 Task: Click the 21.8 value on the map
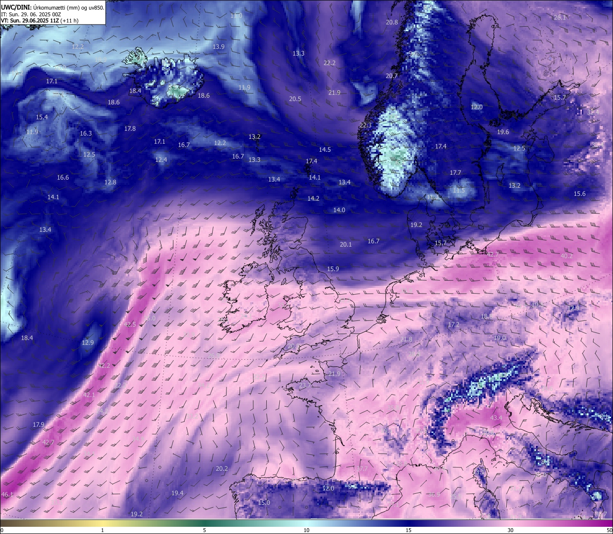(406, 339)
